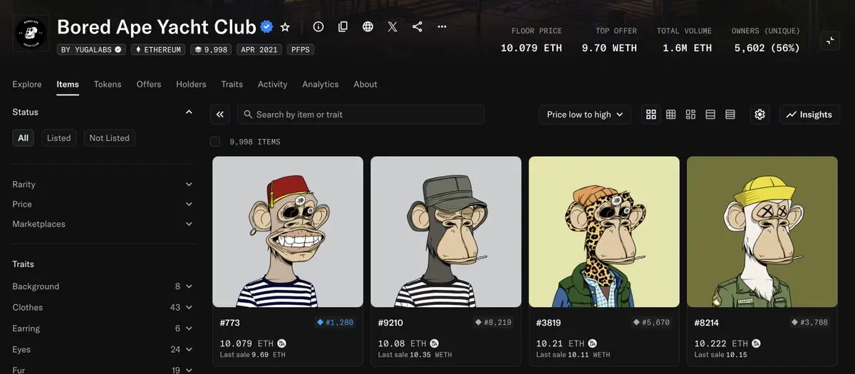Click the search by item or trait field
The height and width of the screenshot is (374, 855).
361,114
